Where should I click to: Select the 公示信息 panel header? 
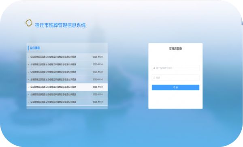click(x=35, y=48)
